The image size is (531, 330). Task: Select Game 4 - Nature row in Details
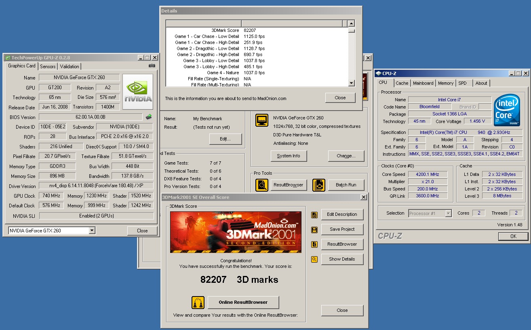point(257,73)
